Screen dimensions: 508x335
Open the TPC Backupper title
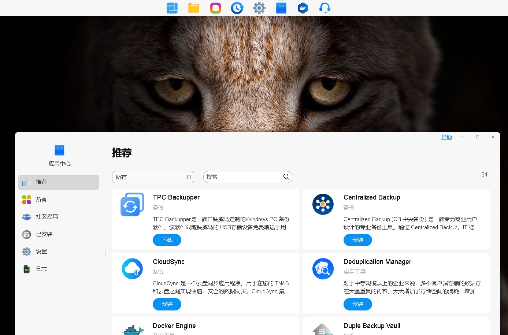[176, 197]
